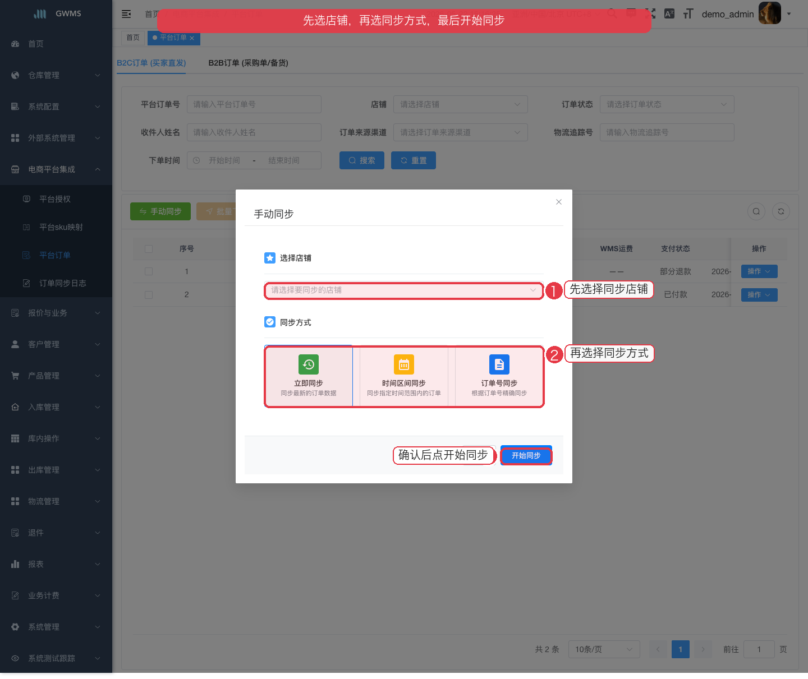Click the 客户管理 person icon in the sidebar
The width and height of the screenshot is (808, 679).
(x=15, y=344)
